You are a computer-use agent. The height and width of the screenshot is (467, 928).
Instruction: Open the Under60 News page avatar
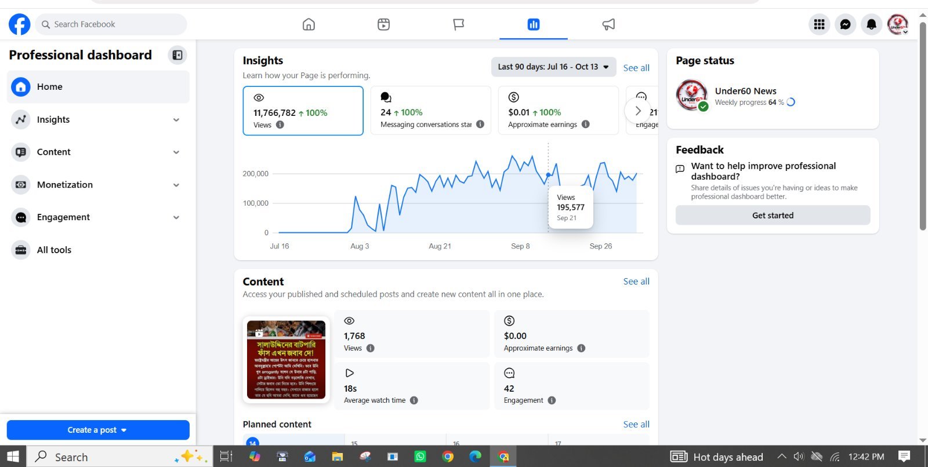coord(692,95)
